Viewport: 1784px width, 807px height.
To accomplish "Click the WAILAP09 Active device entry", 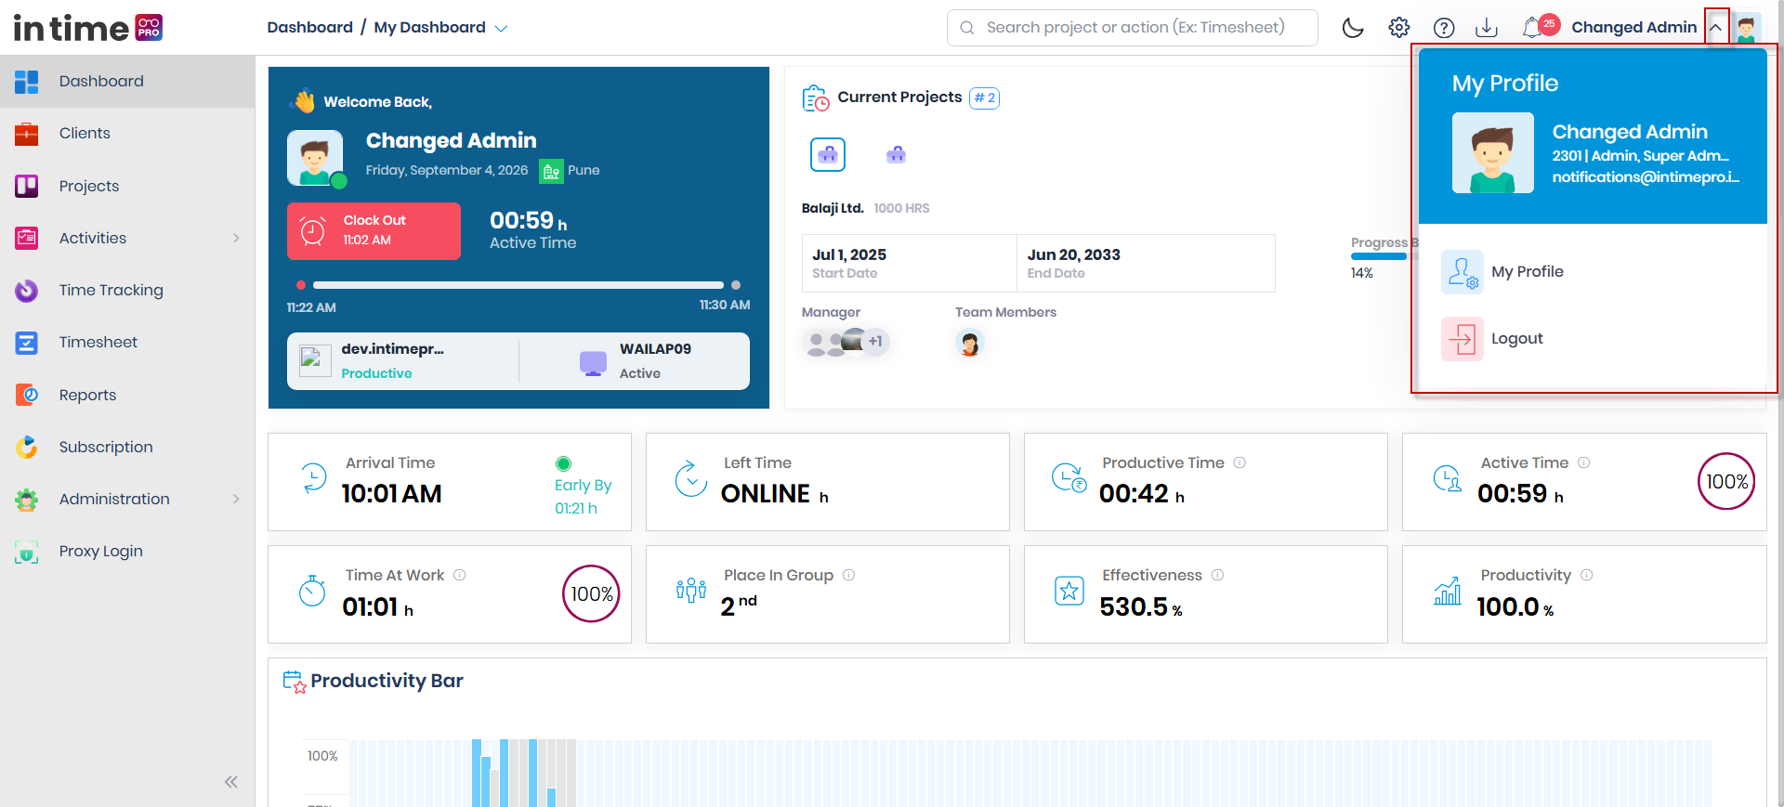I will [x=635, y=361].
